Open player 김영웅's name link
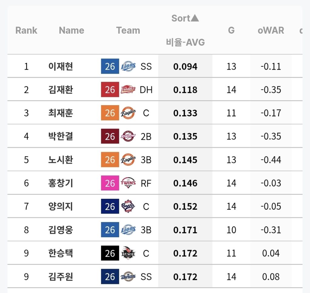310x293 pixels. tap(61, 230)
